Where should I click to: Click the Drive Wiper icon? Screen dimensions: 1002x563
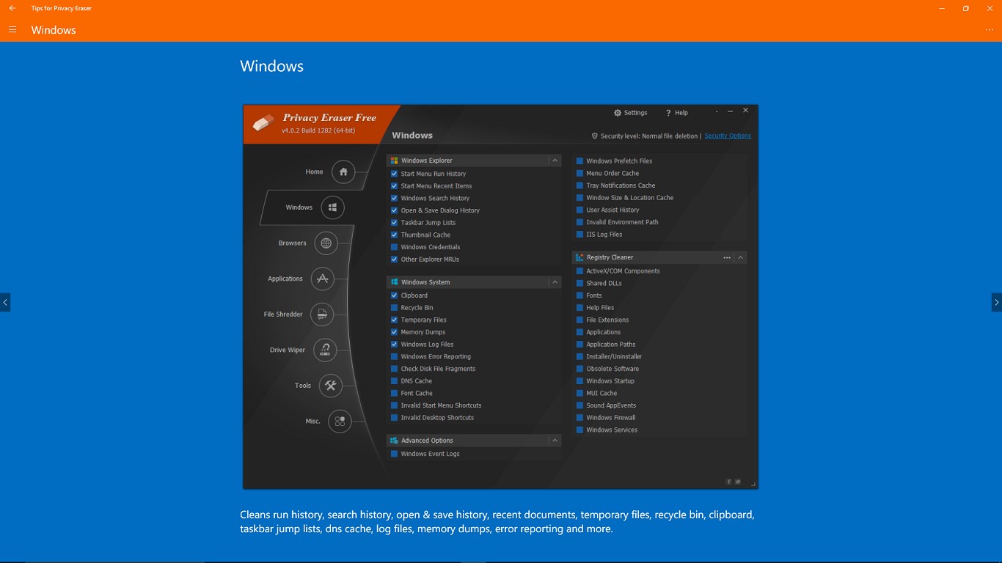(x=325, y=350)
